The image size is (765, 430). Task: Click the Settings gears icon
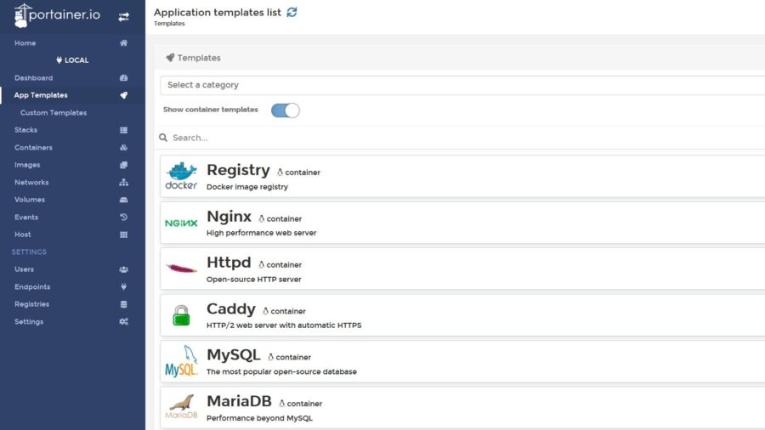(x=124, y=322)
